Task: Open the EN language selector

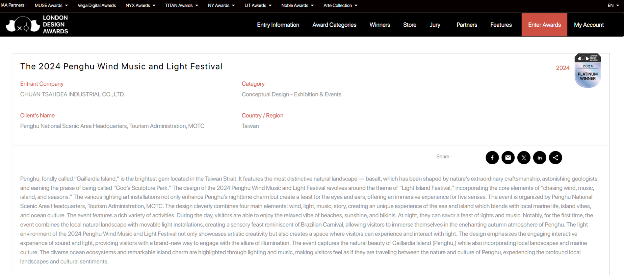Action: (x=613, y=5)
